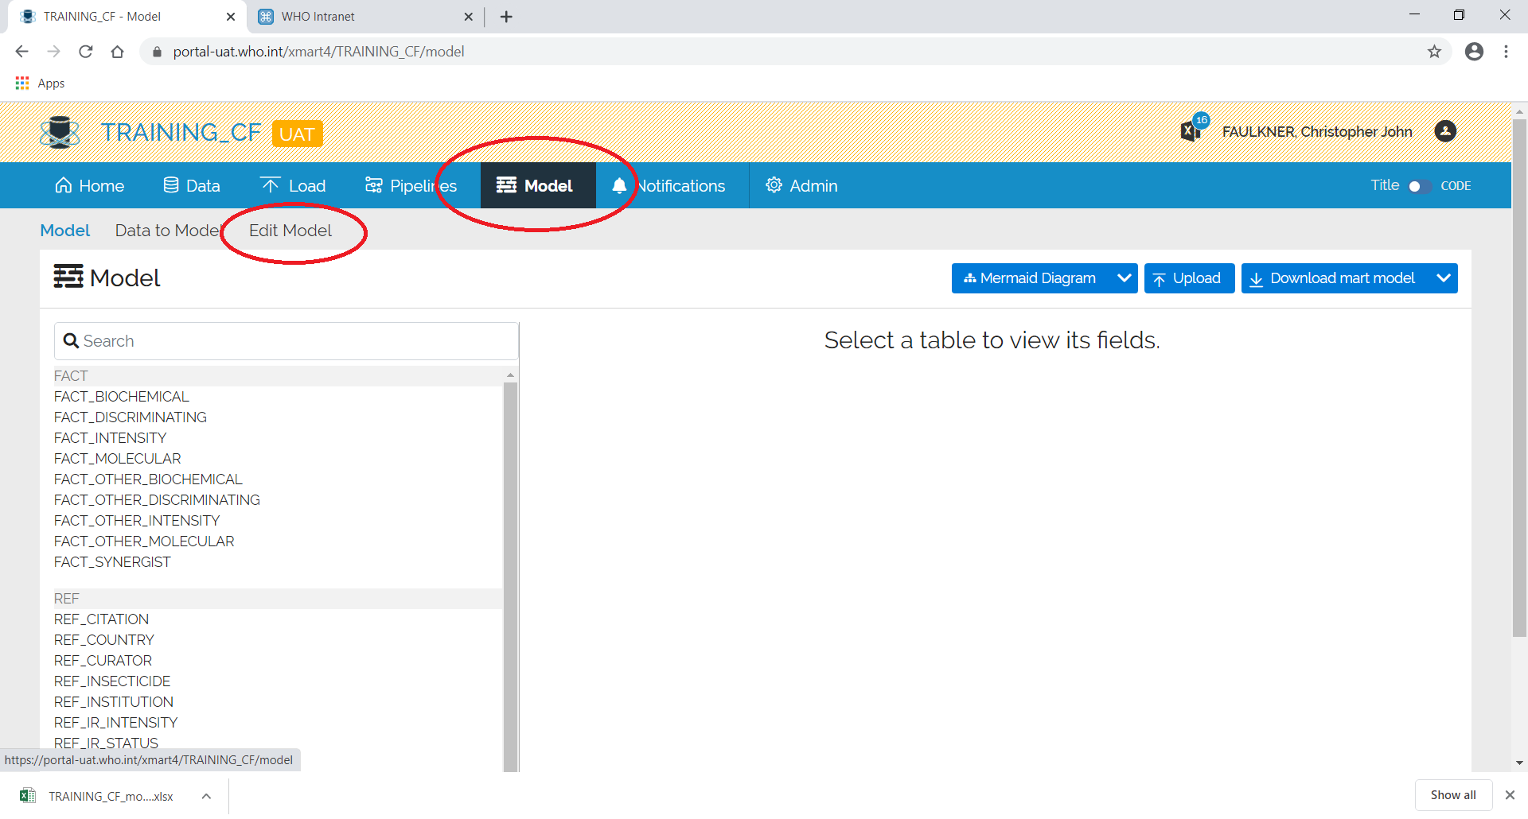1528x819 pixels.
Task: Reload the page with the refresh icon
Action: pyautogui.click(x=85, y=52)
